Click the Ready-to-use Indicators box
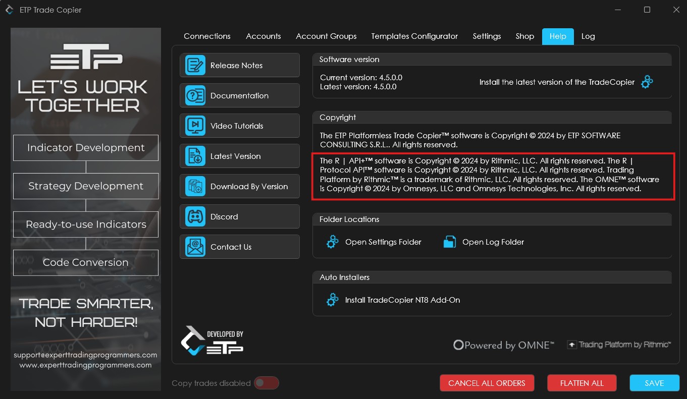The height and width of the screenshot is (399, 687). pyautogui.click(x=86, y=224)
